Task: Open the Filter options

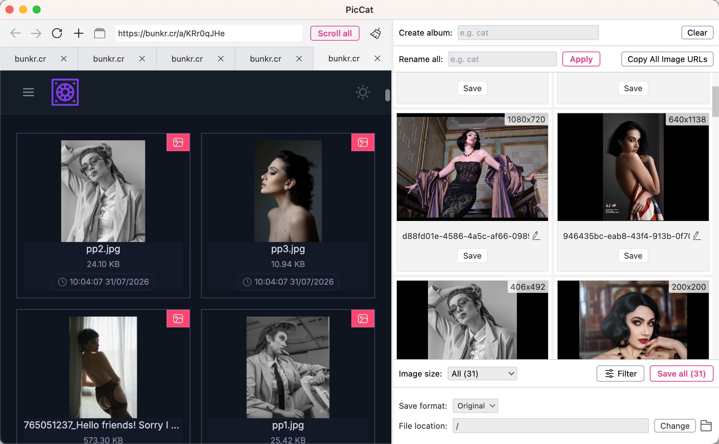Action: 620,374
